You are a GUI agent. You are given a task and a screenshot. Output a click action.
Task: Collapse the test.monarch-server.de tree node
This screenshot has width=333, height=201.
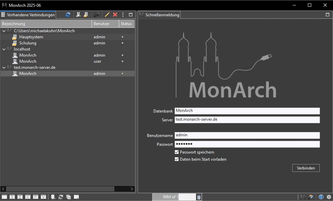click(4, 67)
